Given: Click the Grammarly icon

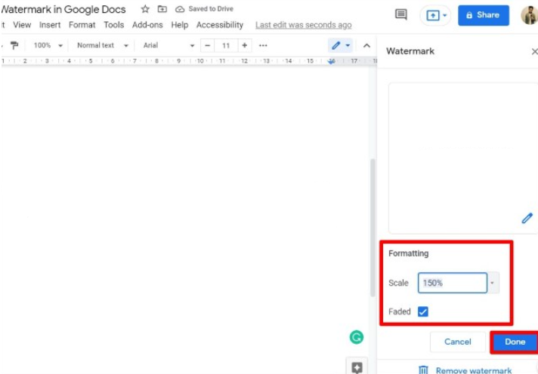Looking at the screenshot, I should click(357, 337).
